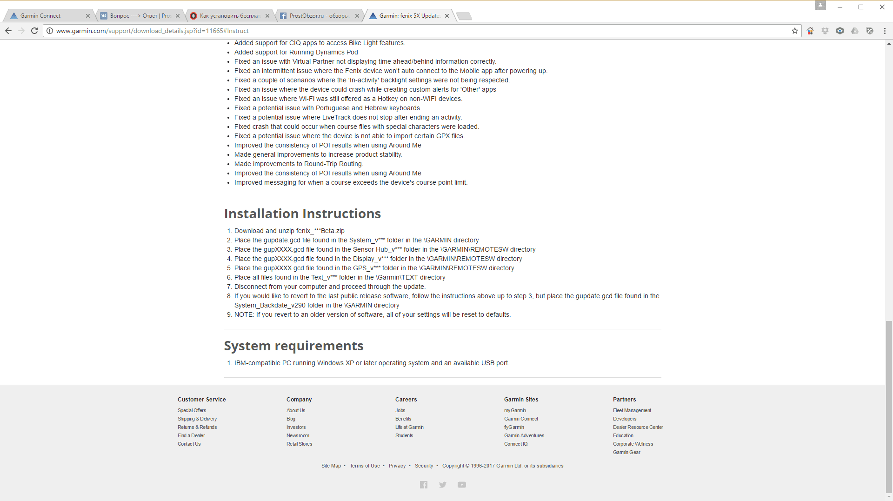Image resolution: width=893 pixels, height=501 pixels.
Task: Open myGarmin link
Action: click(x=515, y=410)
